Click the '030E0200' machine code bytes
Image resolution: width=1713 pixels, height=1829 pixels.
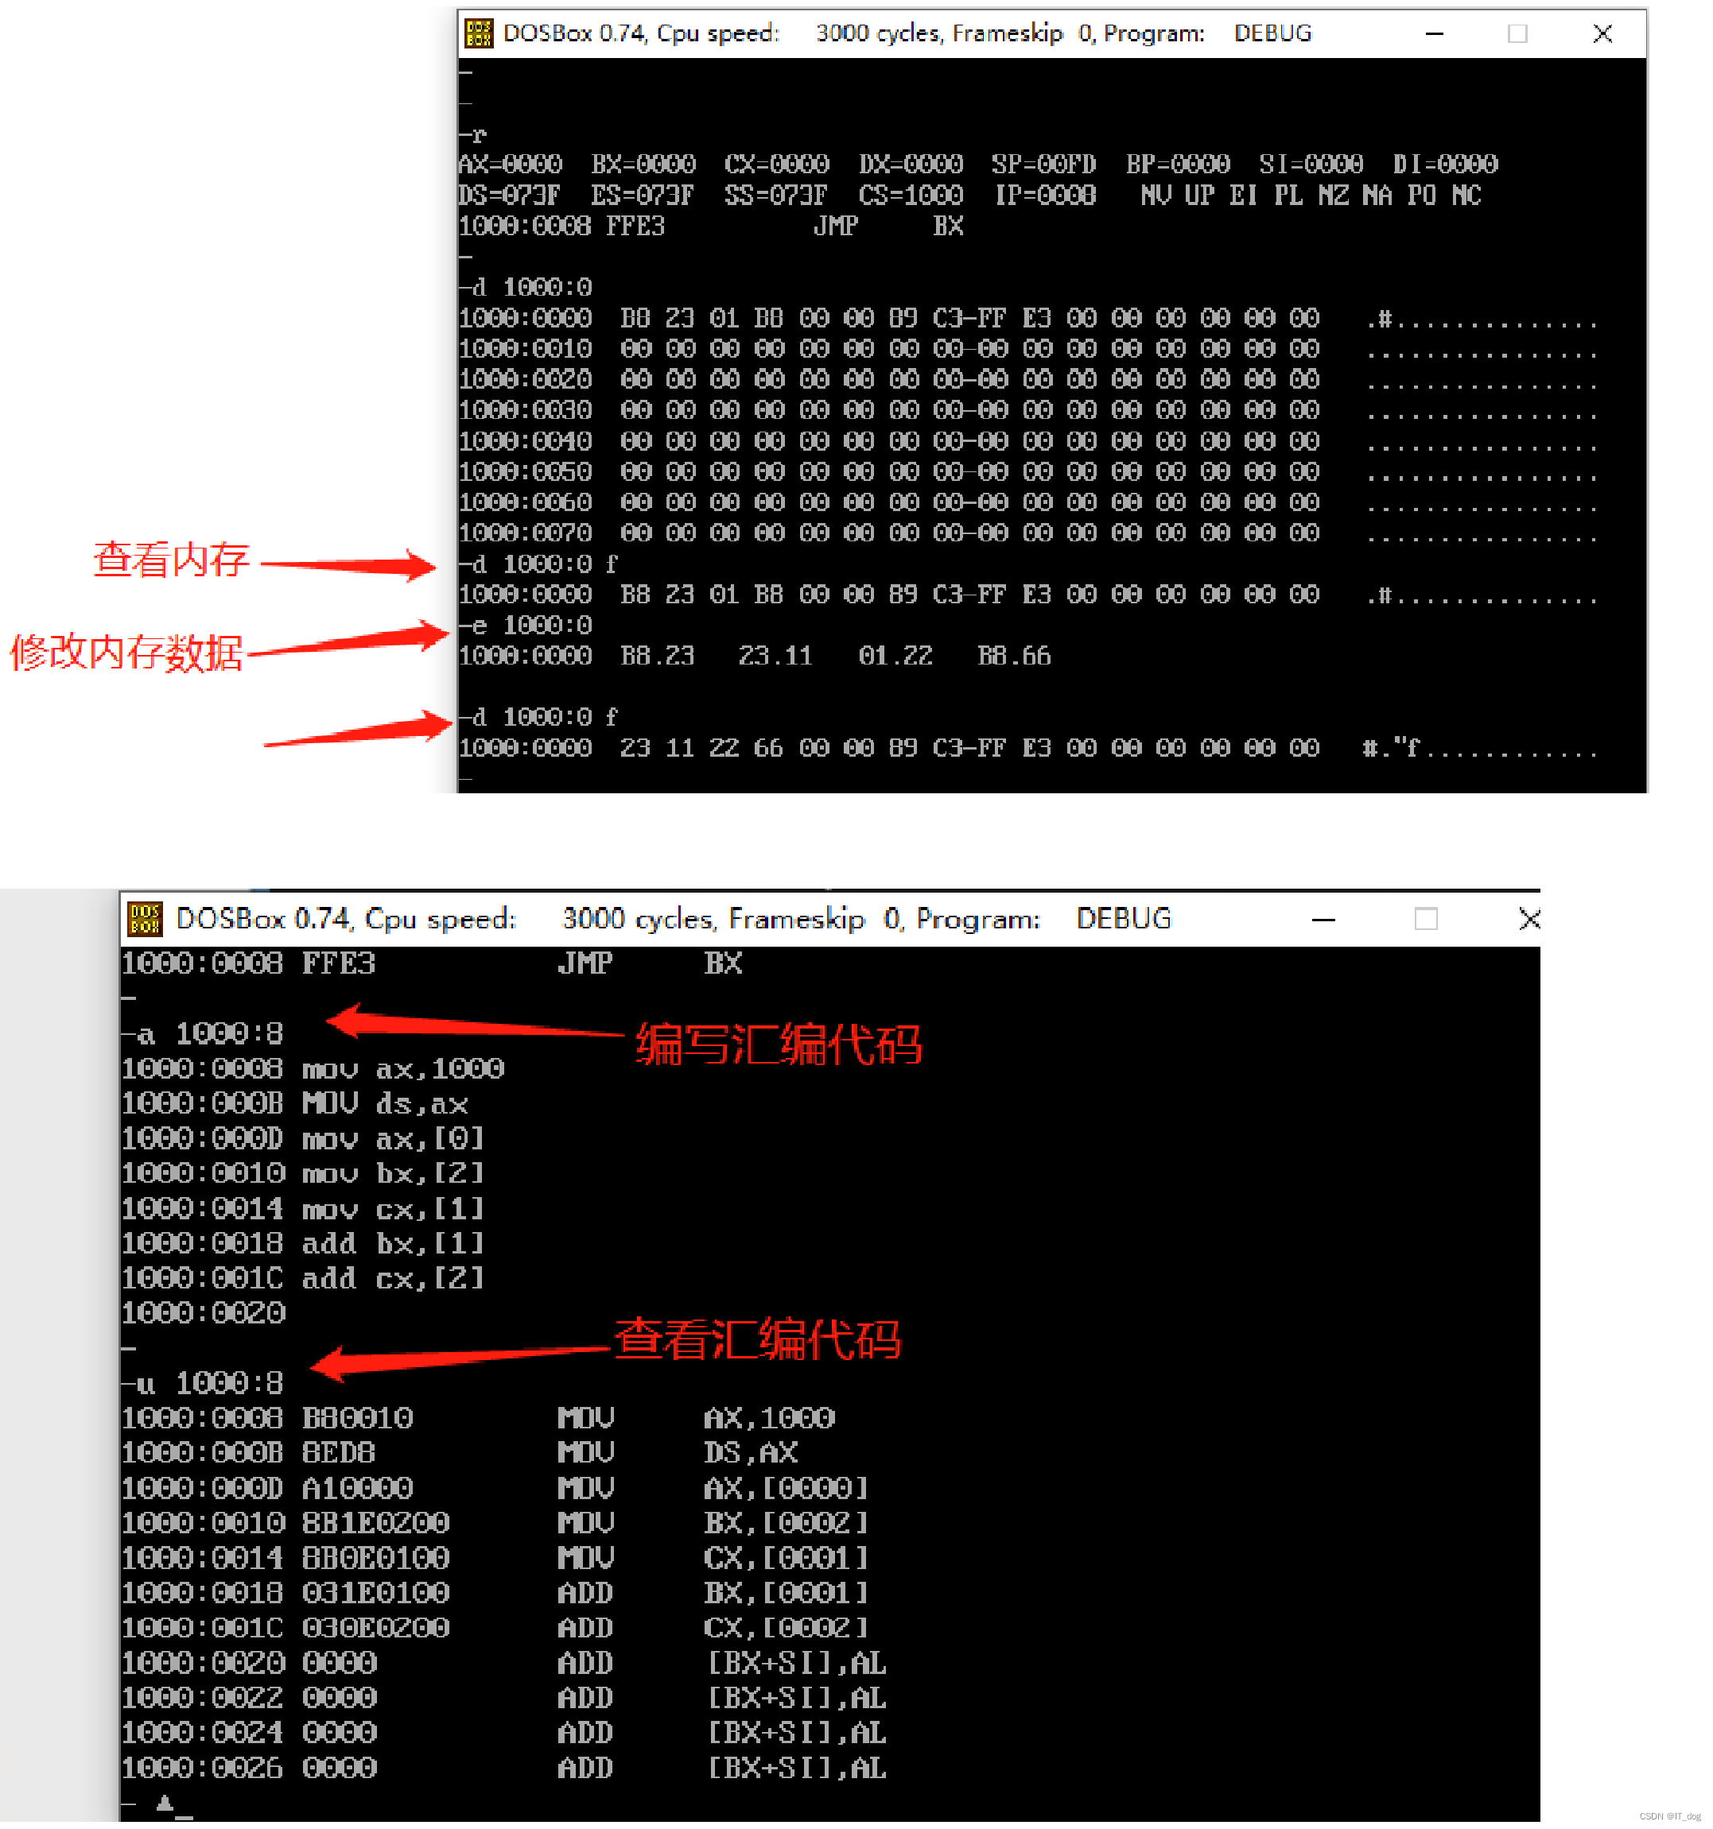(x=376, y=1629)
